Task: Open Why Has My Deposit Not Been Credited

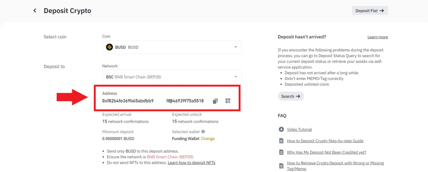Action: (326, 152)
